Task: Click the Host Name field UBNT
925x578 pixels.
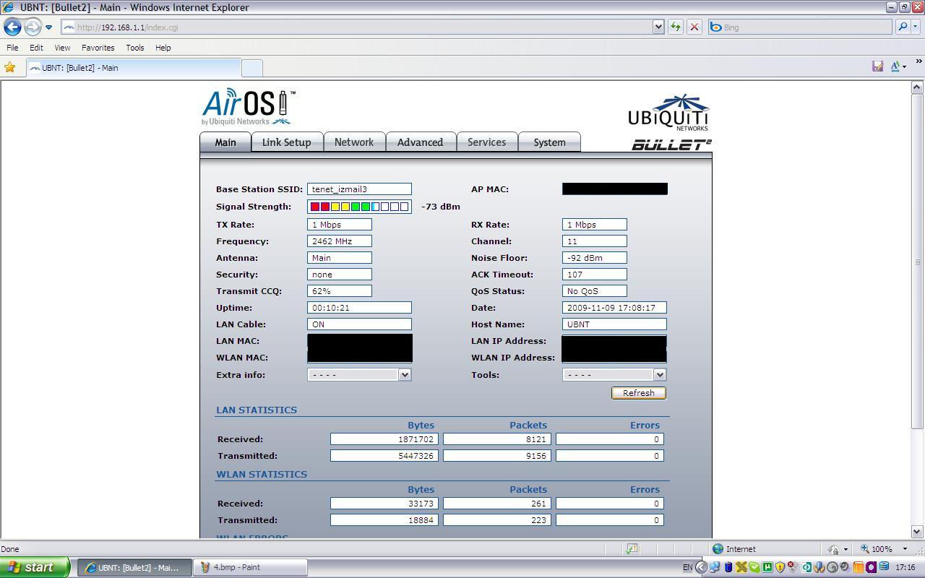Action: coord(614,324)
